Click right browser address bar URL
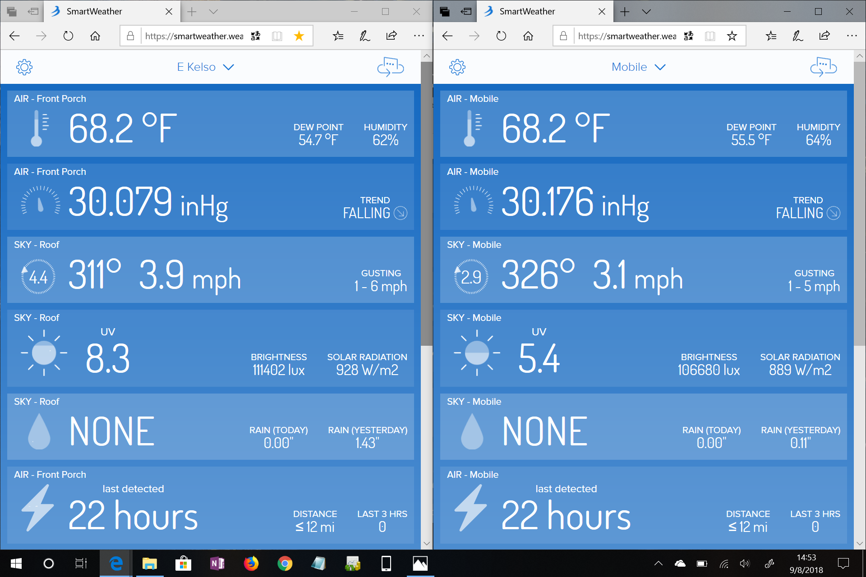This screenshot has width=866, height=577. [x=627, y=36]
